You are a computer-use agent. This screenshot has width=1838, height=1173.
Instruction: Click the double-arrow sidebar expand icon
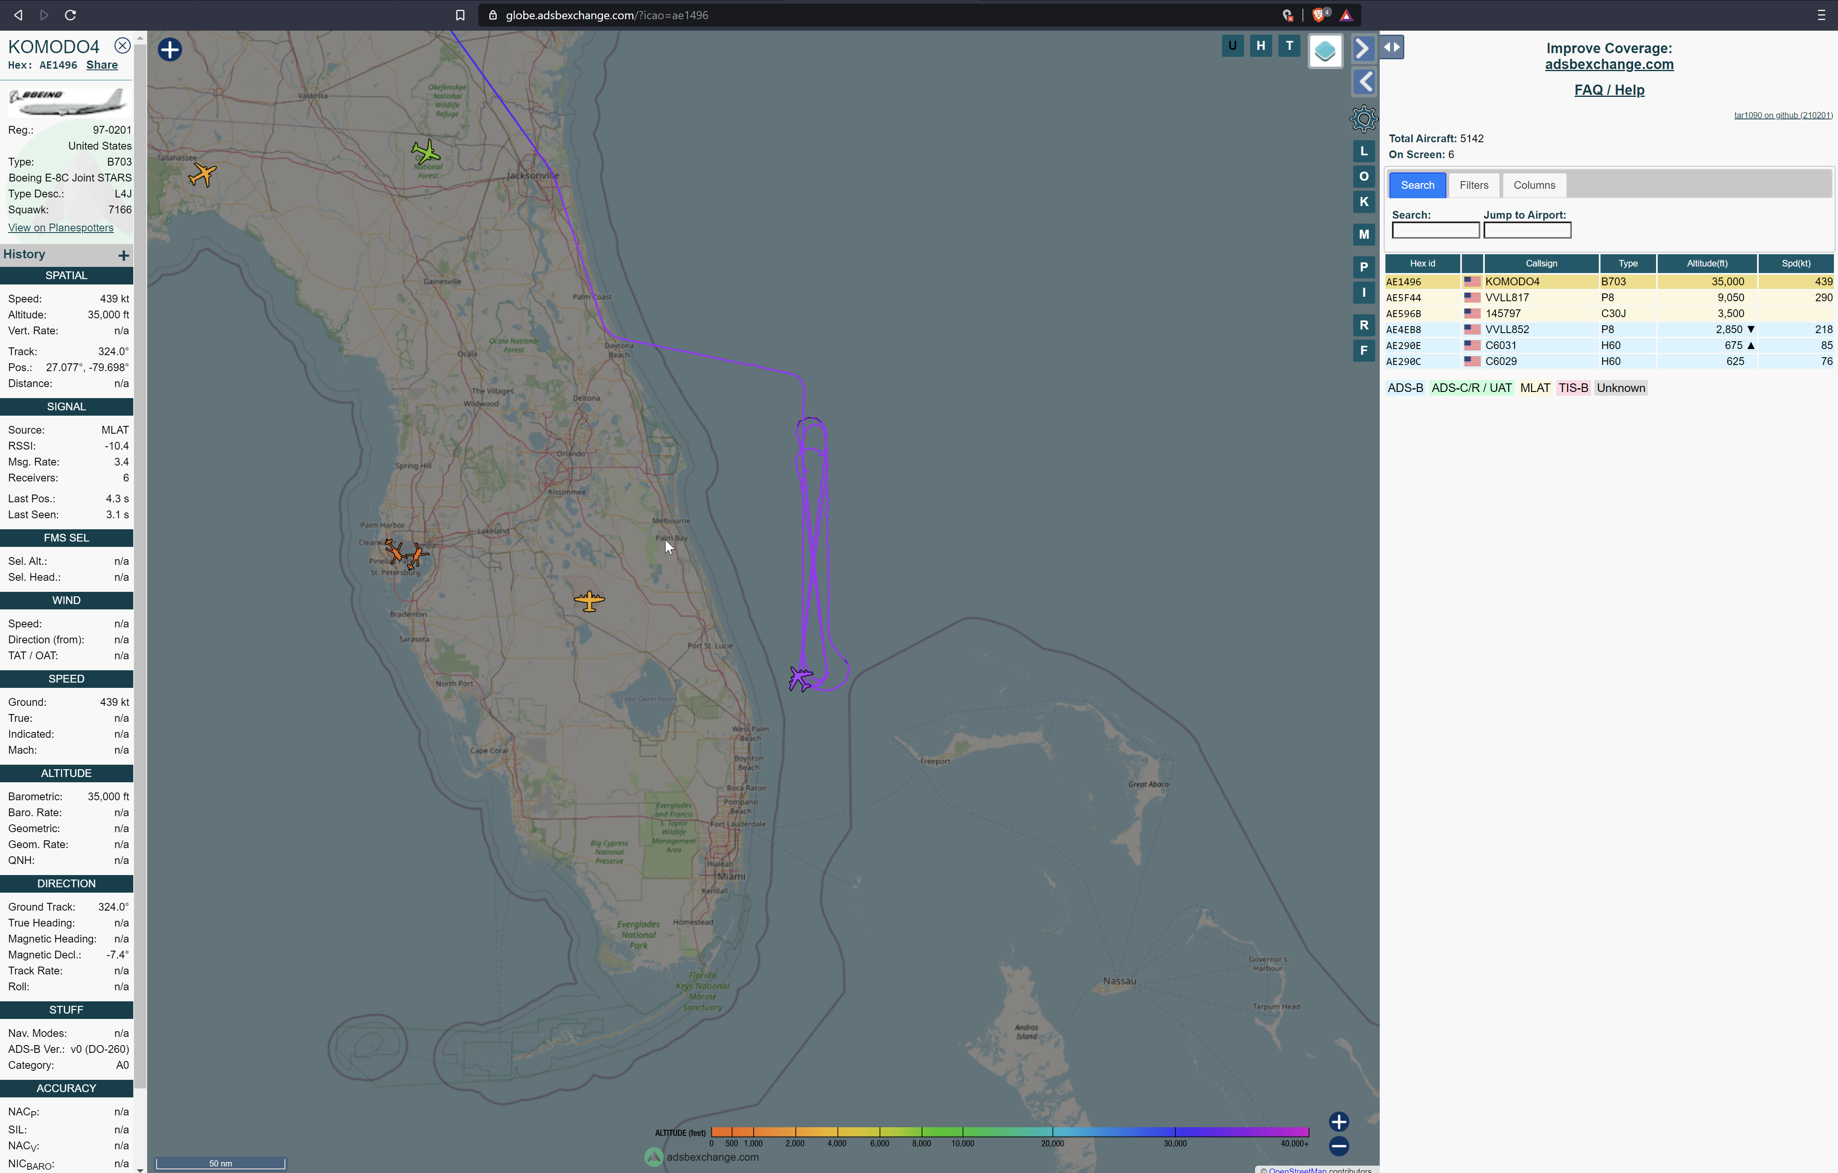1392,47
